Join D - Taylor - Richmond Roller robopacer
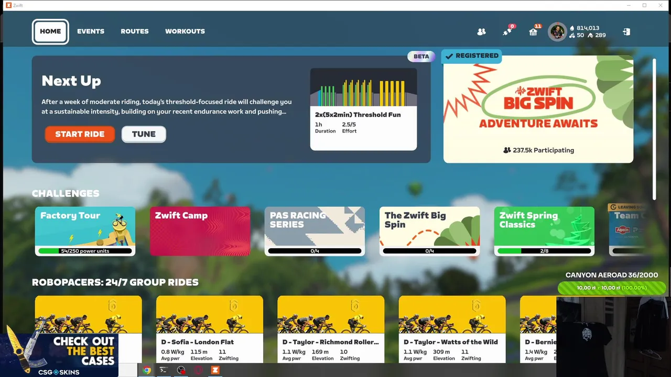The image size is (671, 377). coord(331,329)
